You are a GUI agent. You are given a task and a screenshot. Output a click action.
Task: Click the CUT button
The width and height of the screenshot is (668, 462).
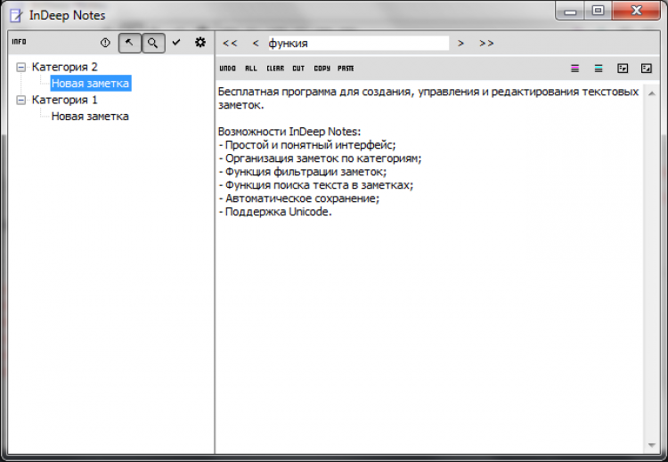298,69
